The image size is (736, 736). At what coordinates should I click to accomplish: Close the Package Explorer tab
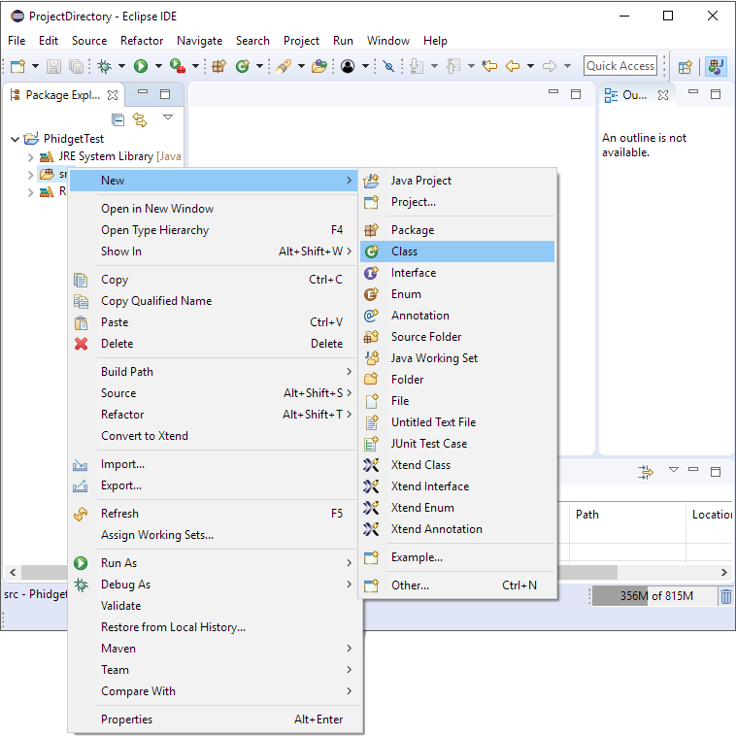tap(113, 95)
